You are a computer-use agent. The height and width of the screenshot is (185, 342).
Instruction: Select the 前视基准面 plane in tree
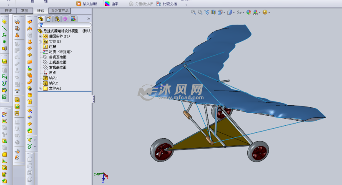[x=58, y=57]
